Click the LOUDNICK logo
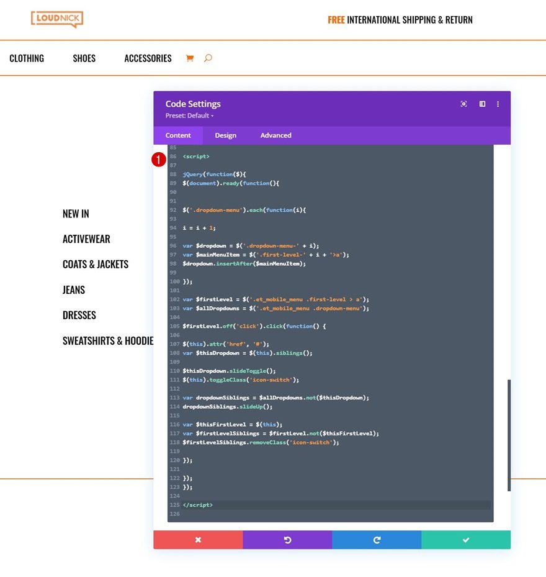The image size is (546, 577). click(x=57, y=19)
